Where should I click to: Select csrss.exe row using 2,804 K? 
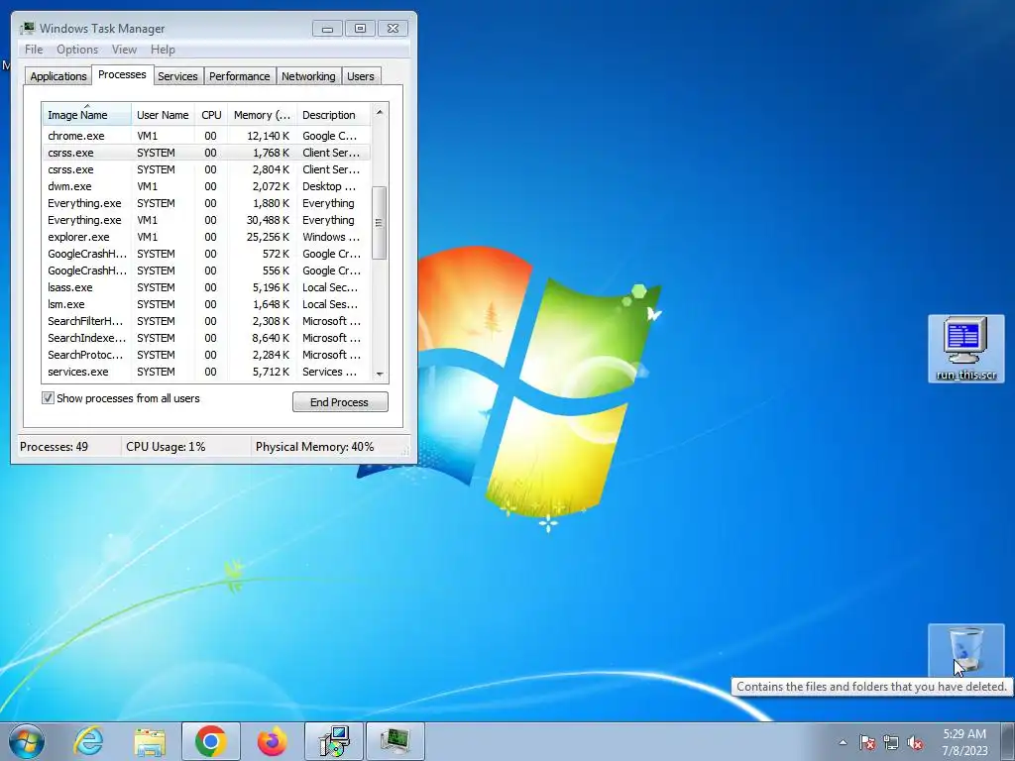(x=206, y=169)
